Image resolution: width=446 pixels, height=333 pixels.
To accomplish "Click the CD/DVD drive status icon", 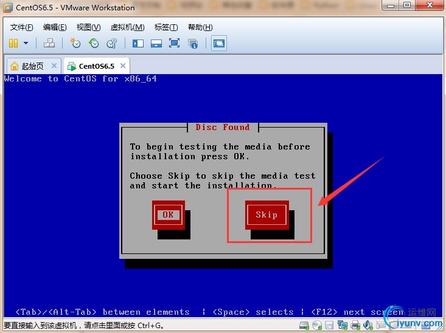I will (317, 325).
